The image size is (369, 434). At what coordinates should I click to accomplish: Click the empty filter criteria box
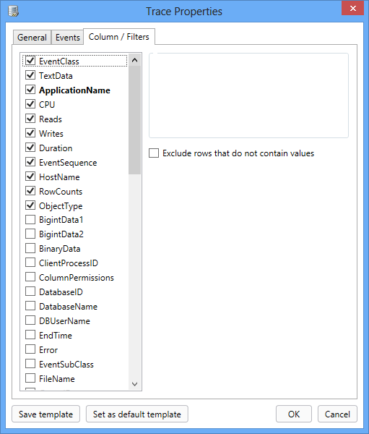pos(248,95)
